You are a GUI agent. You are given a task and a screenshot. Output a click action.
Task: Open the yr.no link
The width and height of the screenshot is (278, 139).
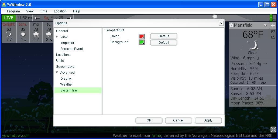(x=156, y=136)
